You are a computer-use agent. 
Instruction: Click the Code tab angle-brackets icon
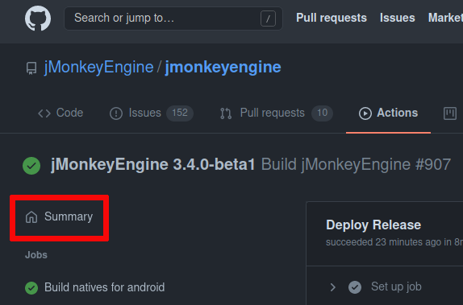(44, 113)
